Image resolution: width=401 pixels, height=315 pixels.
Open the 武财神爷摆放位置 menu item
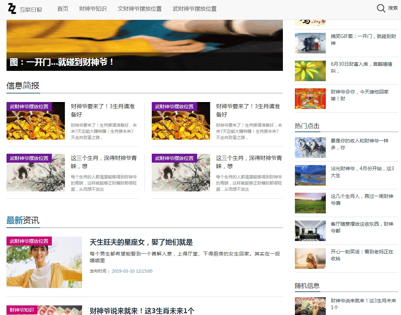(195, 9)
